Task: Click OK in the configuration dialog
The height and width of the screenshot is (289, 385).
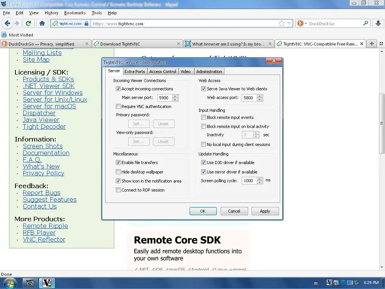Action: [x=203, y=211]
